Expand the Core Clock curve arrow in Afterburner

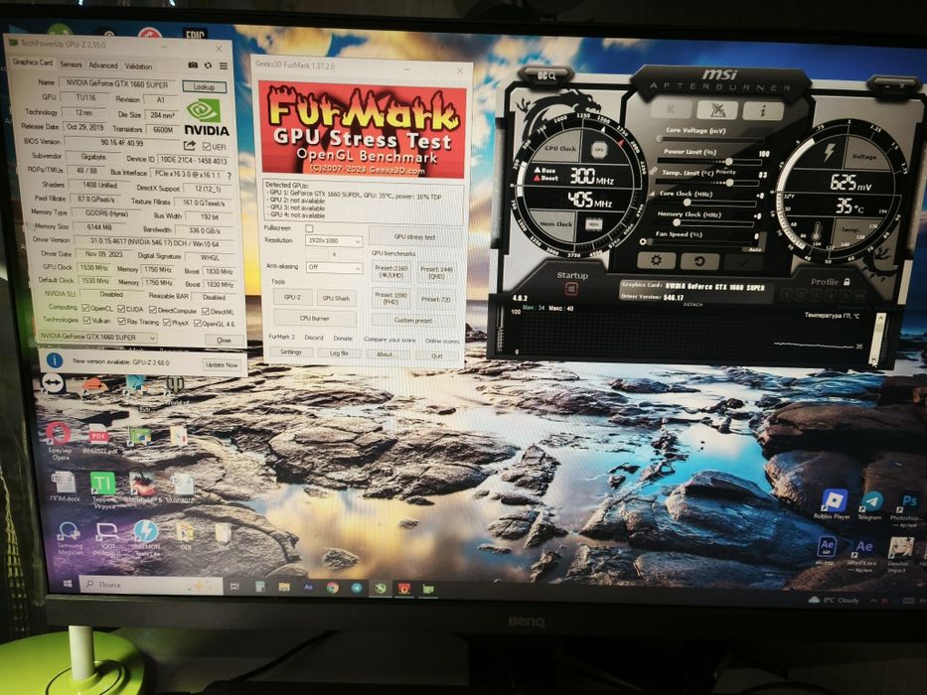pos(652,193)
